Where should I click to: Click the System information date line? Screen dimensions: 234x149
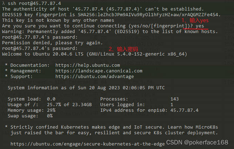[91, 88]
